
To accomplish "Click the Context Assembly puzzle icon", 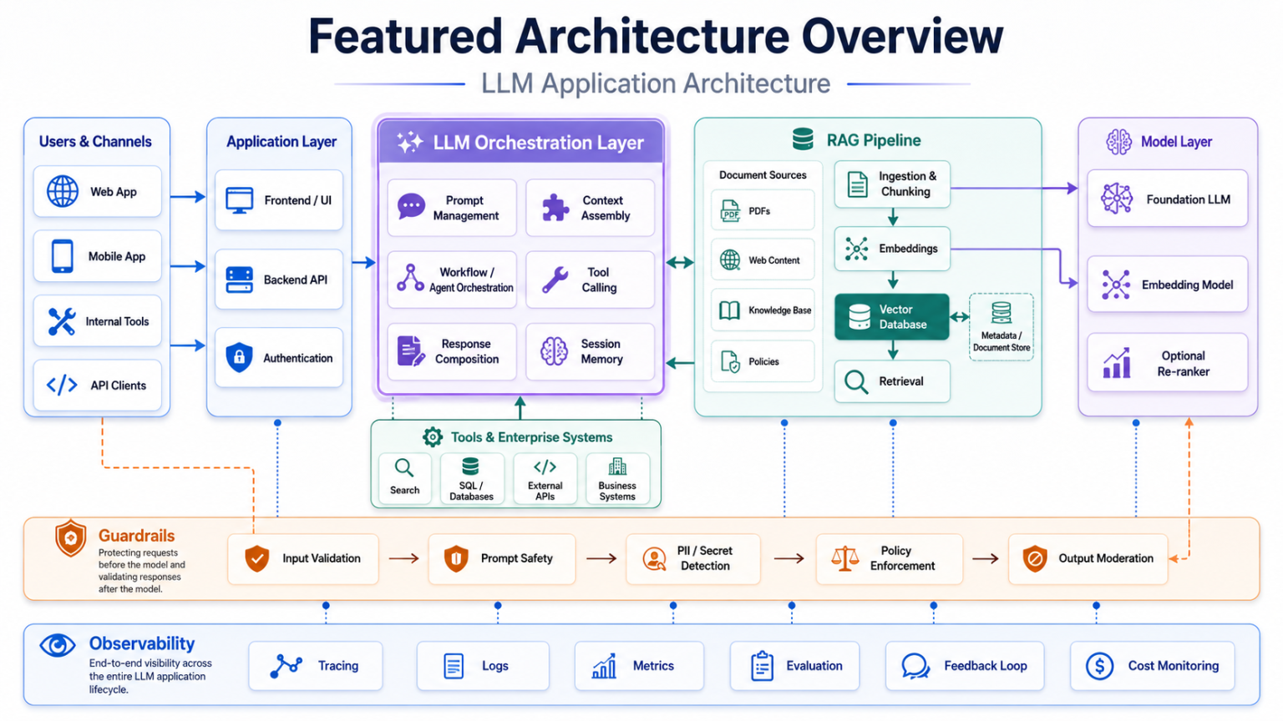I will tap(555, 207).
